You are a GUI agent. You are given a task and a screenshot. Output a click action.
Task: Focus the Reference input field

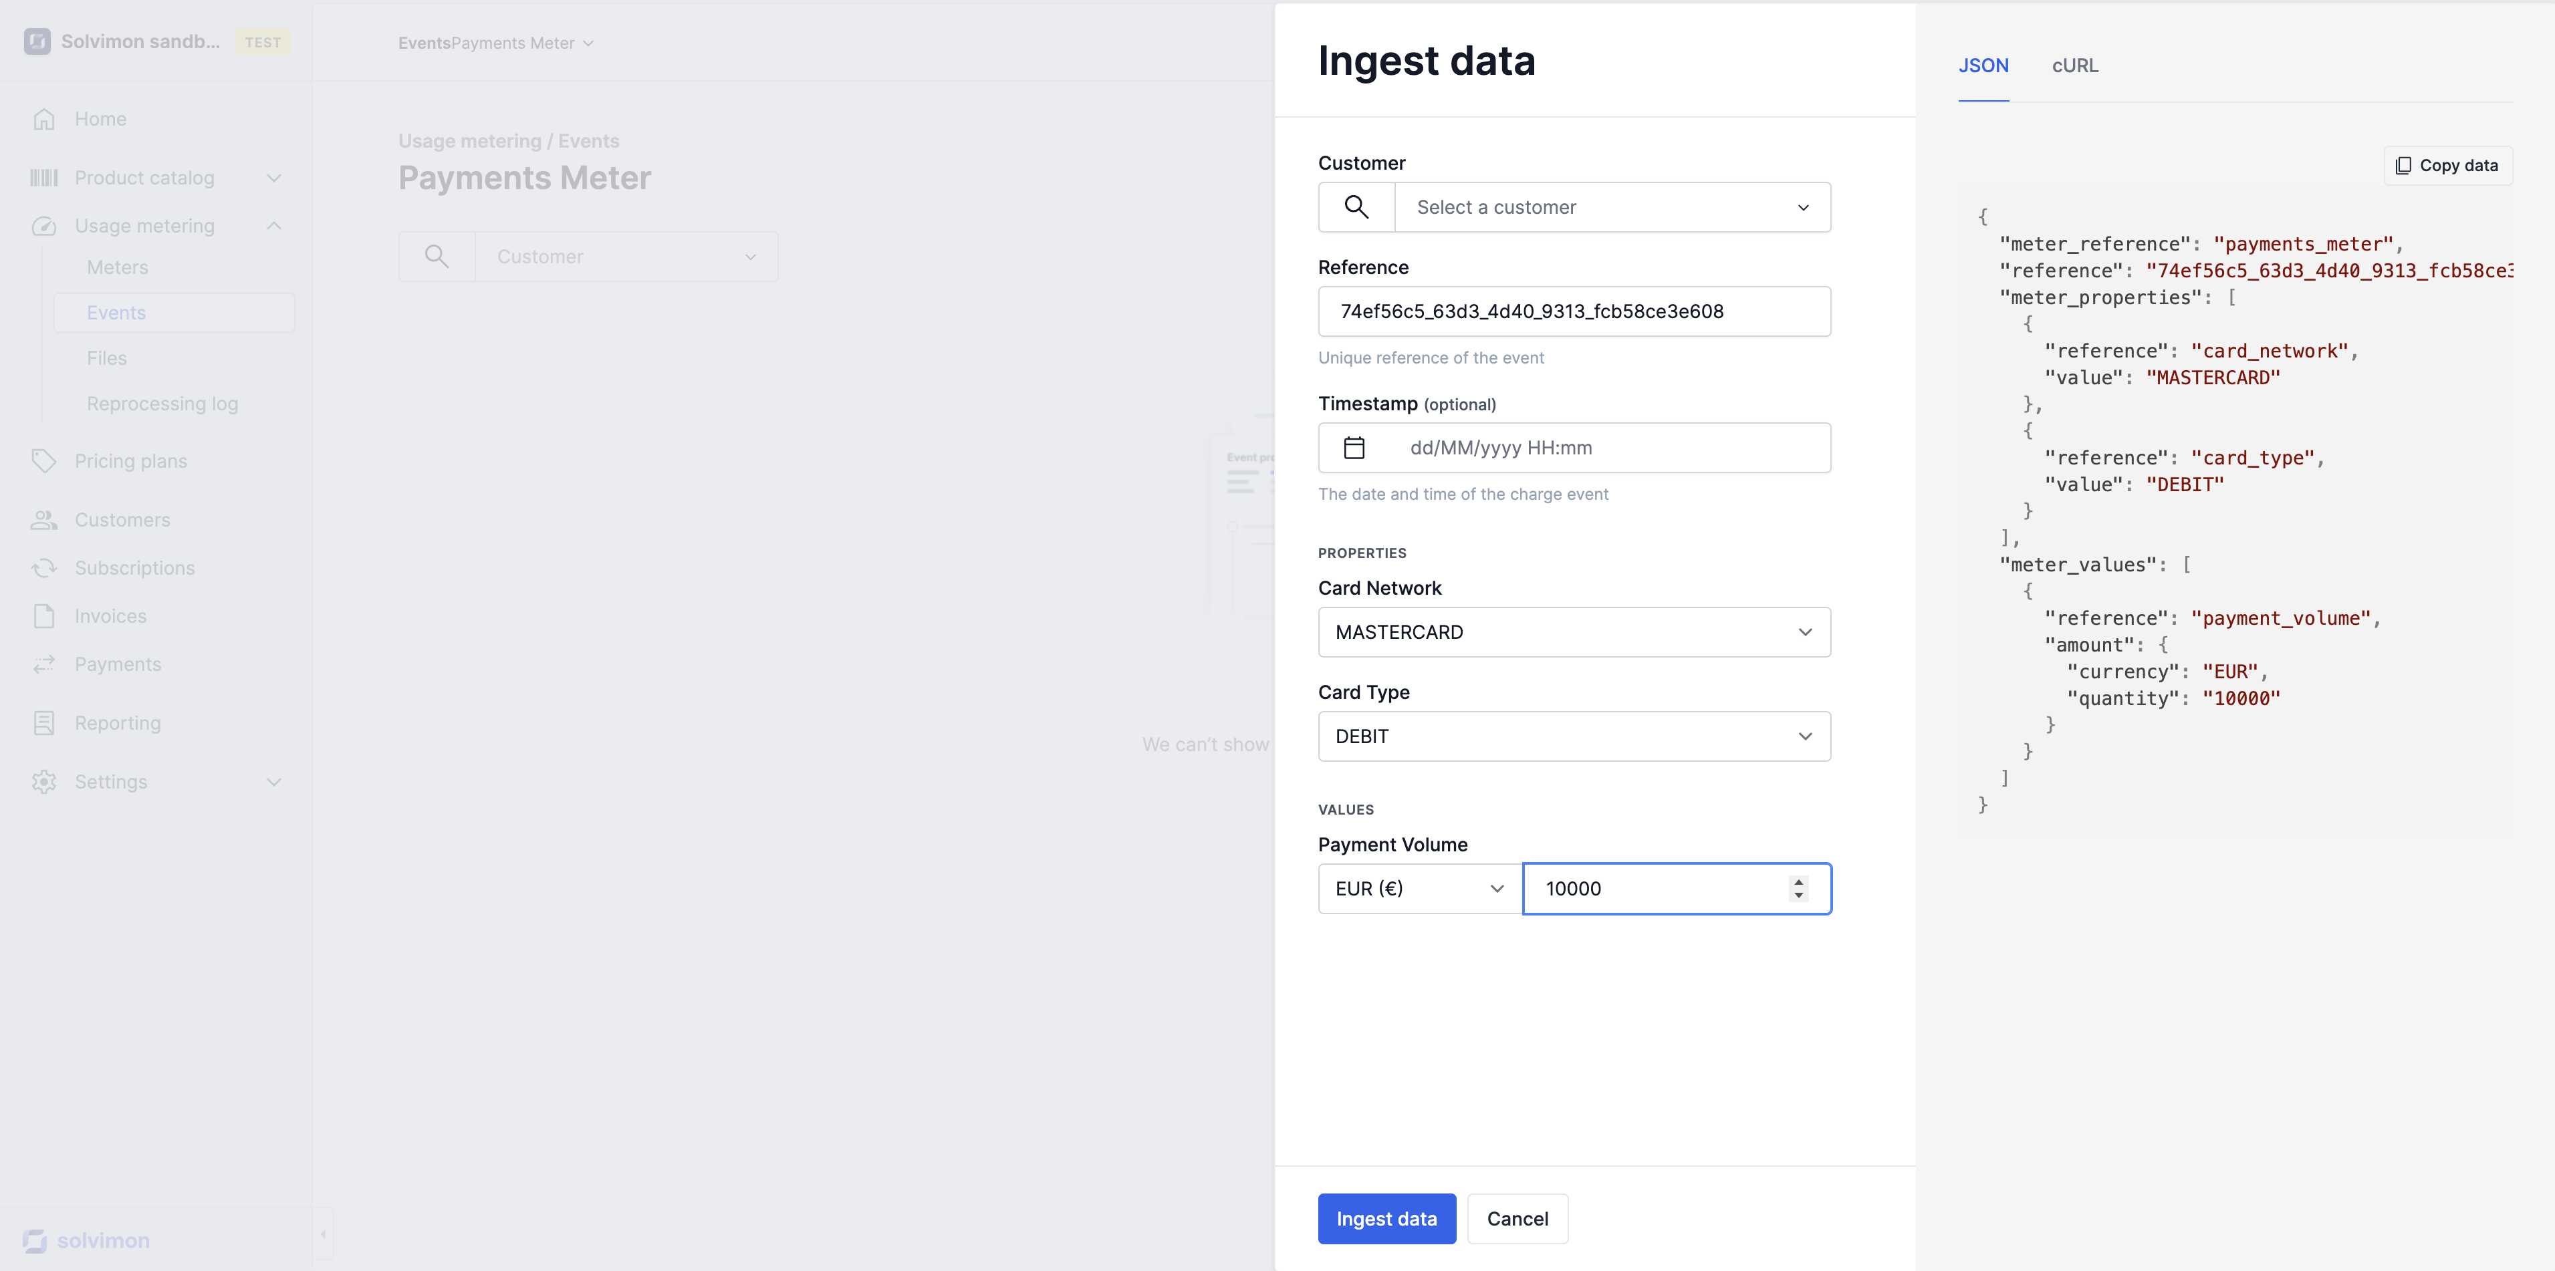[1574, 311]
